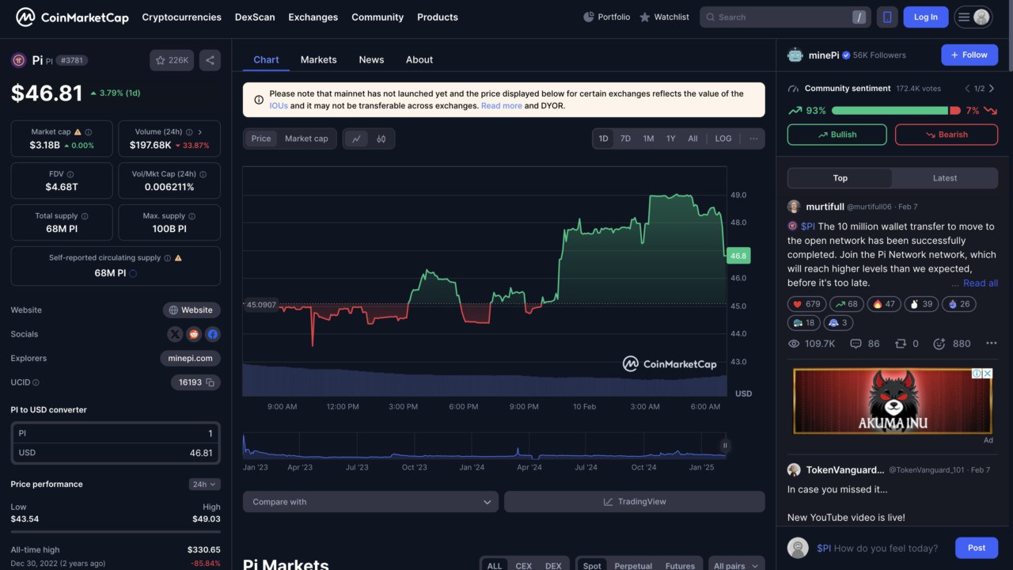Show Market cap info tooltip icon
The height and width of the screenshot is (570, 1013).
88,132
